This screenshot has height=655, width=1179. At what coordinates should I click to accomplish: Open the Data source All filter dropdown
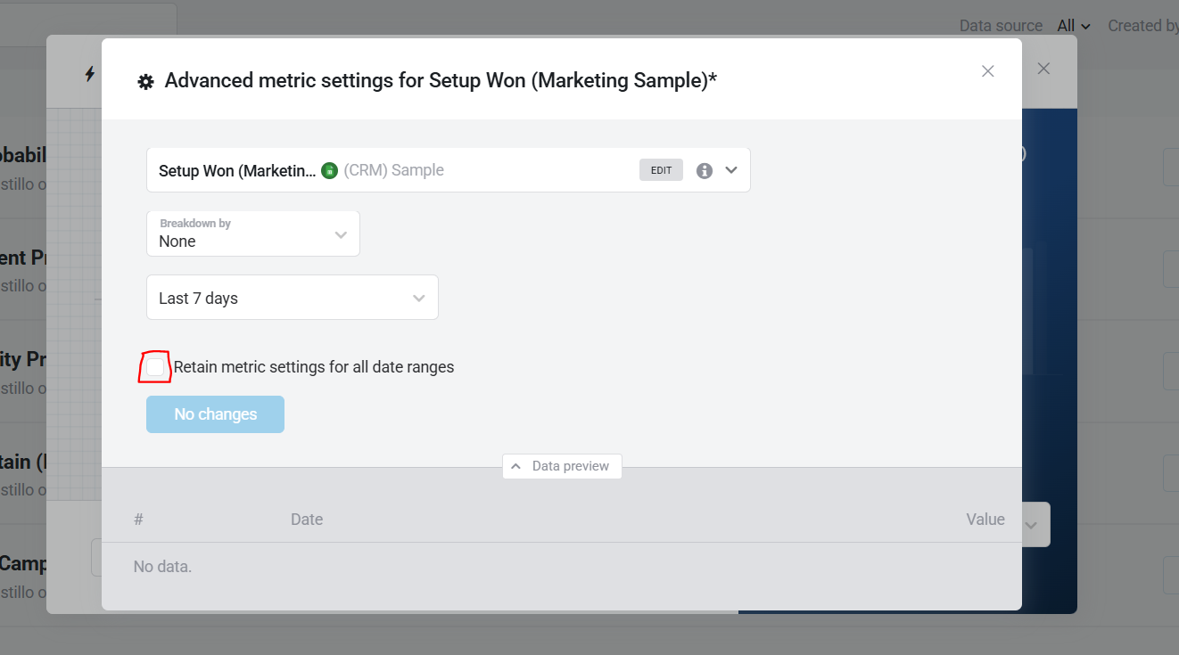click(1074, 26)
